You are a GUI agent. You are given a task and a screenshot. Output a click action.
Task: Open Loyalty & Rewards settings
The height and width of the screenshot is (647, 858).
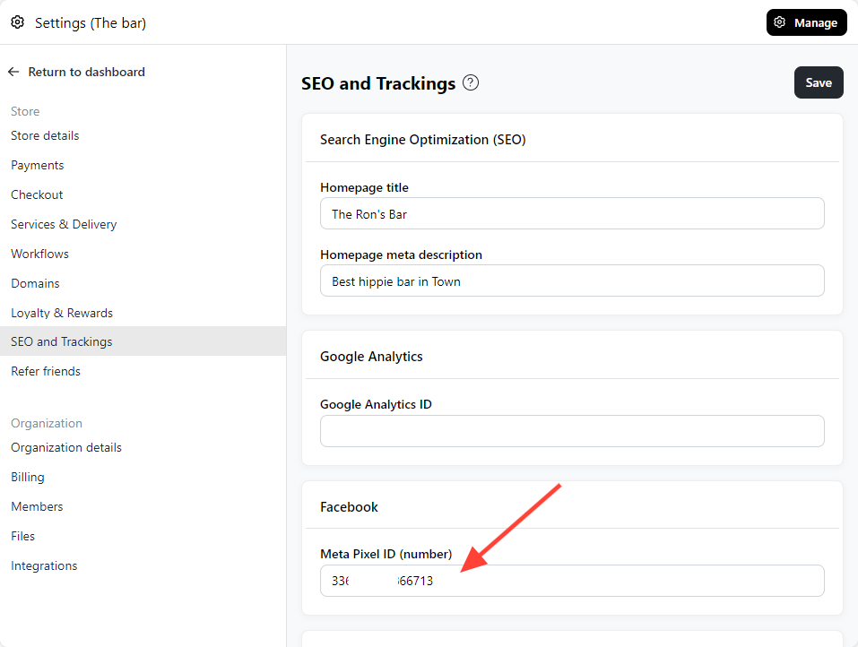[62, 313]
